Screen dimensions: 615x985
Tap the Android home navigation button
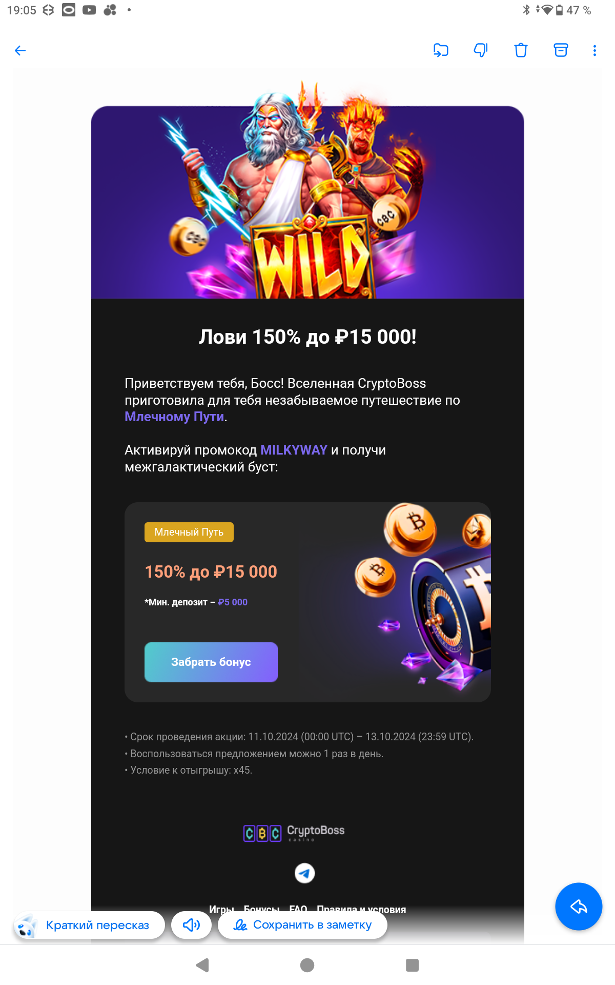click(307, 965)
